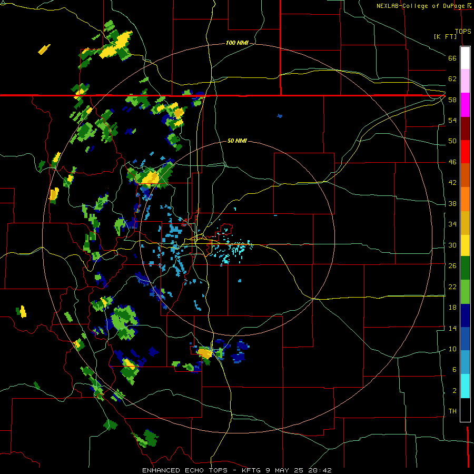Click the "[K FT]" units label
Viewport: 474px width, 474px height.
(446, 36)
